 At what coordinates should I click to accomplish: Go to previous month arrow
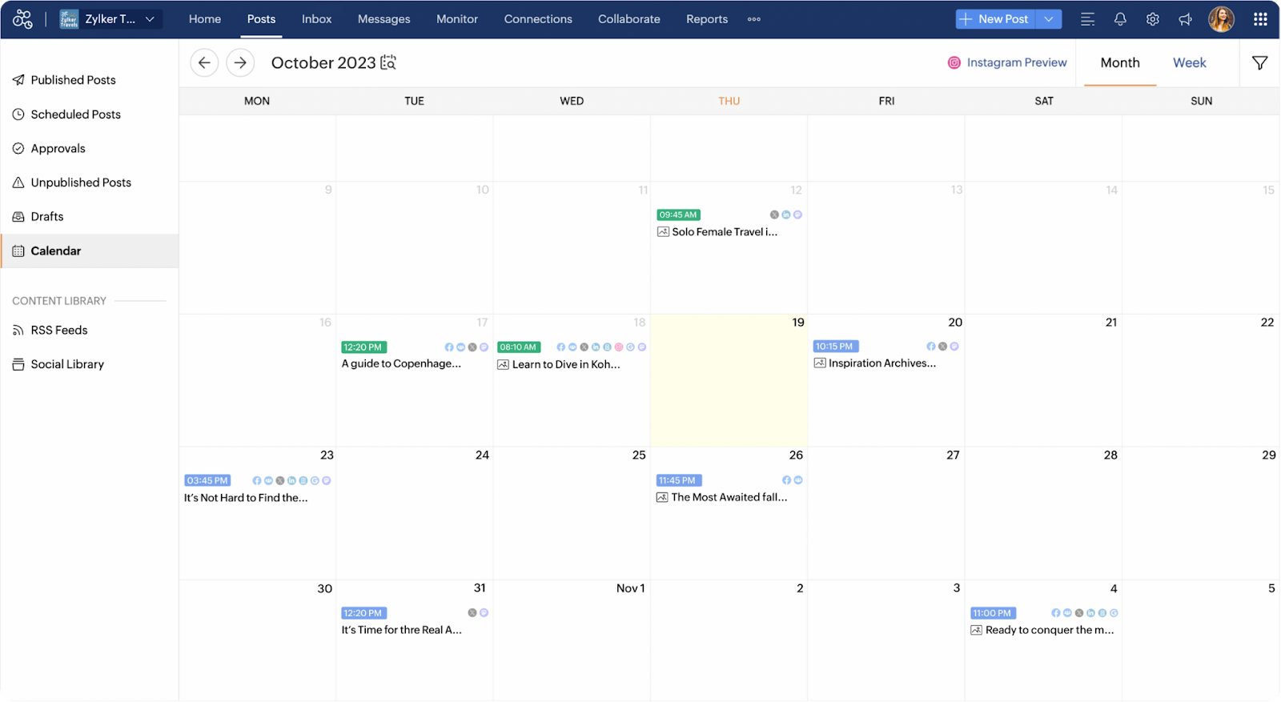[x=204, y=62]
